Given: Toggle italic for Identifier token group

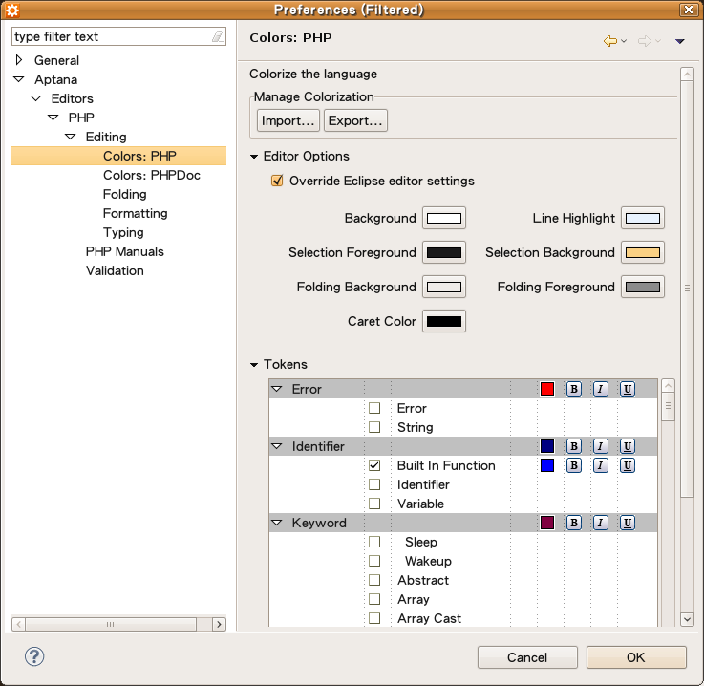Looking at the screenshot, I should [x=600, y=446].
